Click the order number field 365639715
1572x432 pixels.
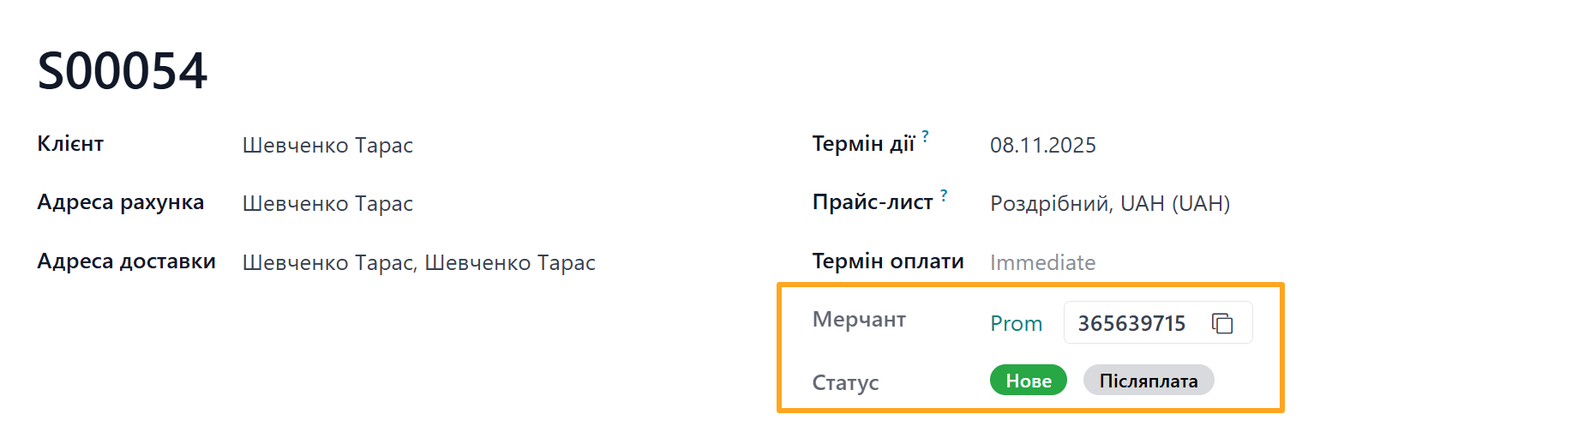point(1131,323)
